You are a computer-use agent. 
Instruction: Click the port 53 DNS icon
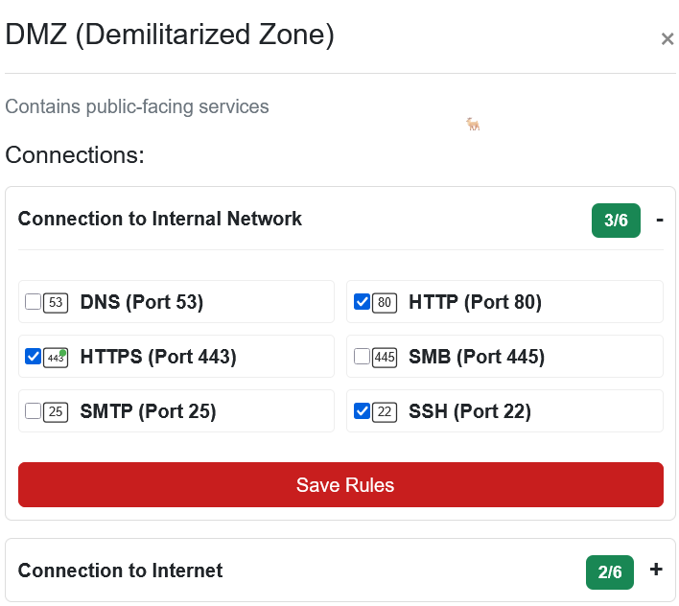pyautogui.click(x=56, y=303)
